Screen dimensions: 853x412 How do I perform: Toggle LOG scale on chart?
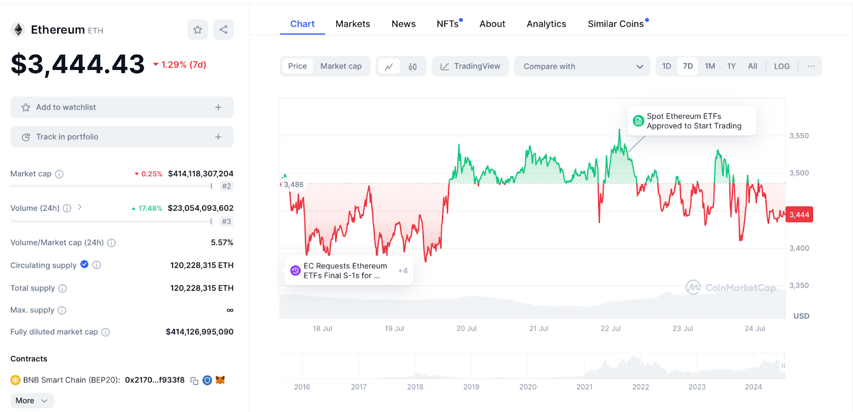(782, 66)
